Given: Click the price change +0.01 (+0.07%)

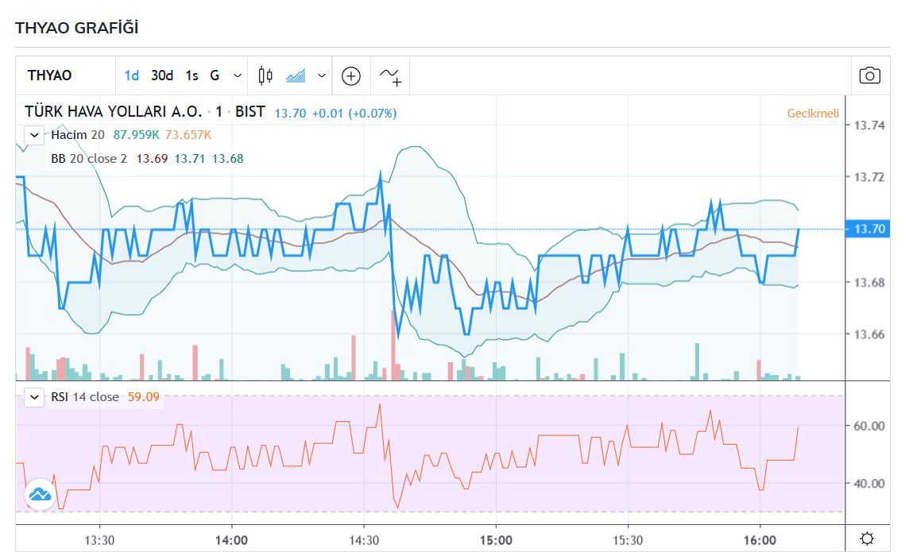Looking at the screenshot, I should click(354, 113).
